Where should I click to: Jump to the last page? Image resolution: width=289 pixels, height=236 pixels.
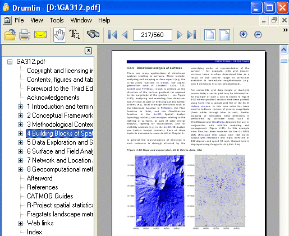[191, 35]
